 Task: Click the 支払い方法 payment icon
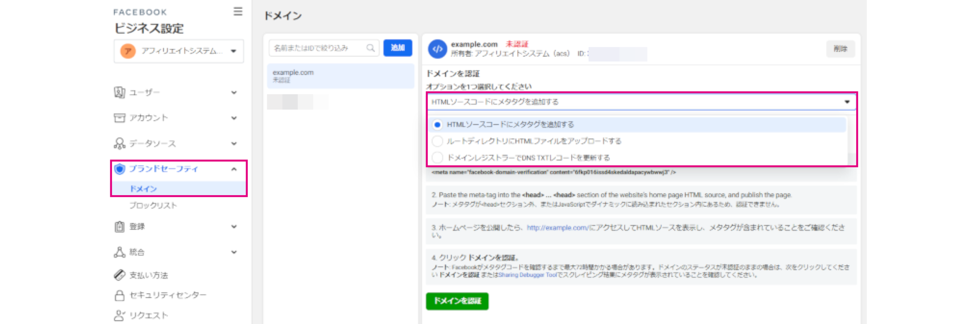[x=119, y=275]
